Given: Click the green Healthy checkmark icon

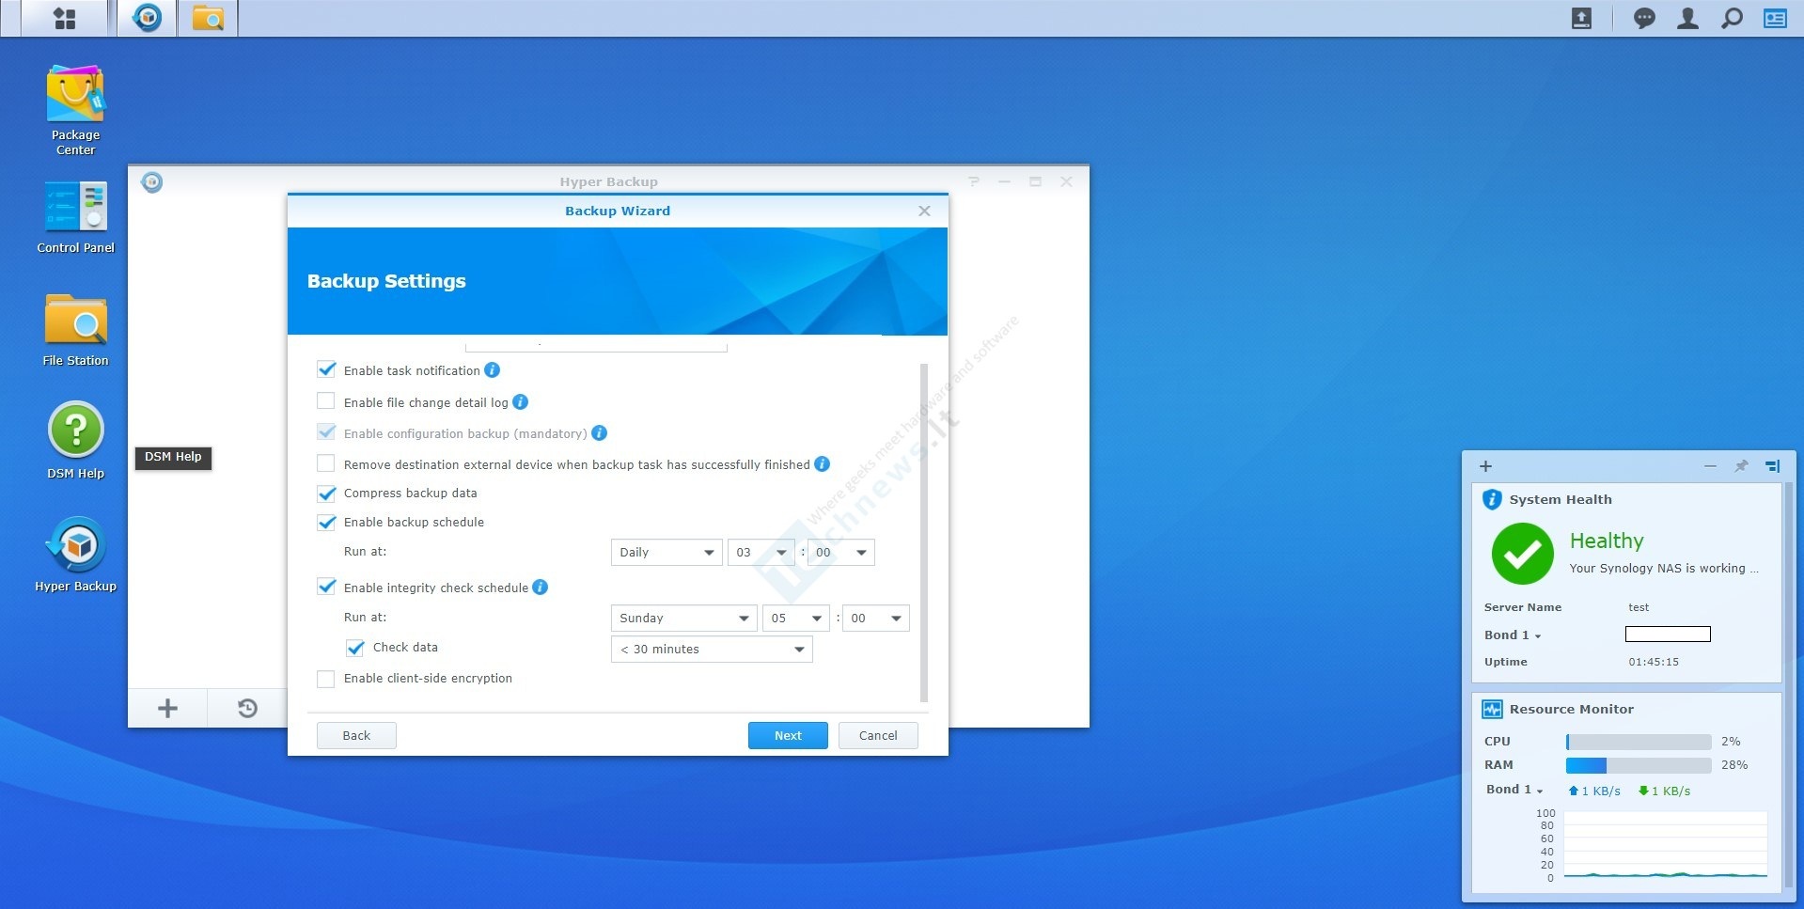Looking at the screenshot, I should [1523, 555].
